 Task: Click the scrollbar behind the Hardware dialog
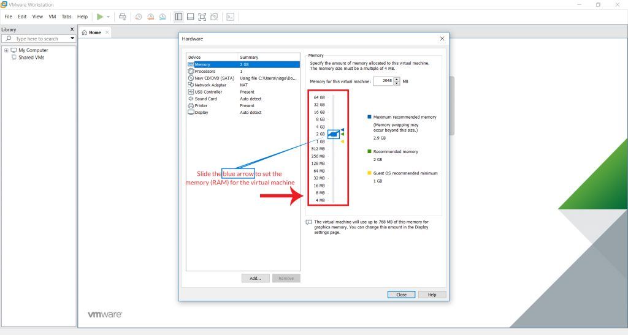pyautogui.click(x=452, y=106)
